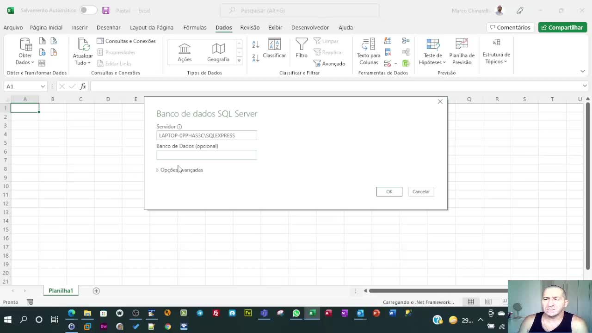Switch to the Fórmulas tab
The height and width of the screenshot is (333, 592).
(195, 27)
